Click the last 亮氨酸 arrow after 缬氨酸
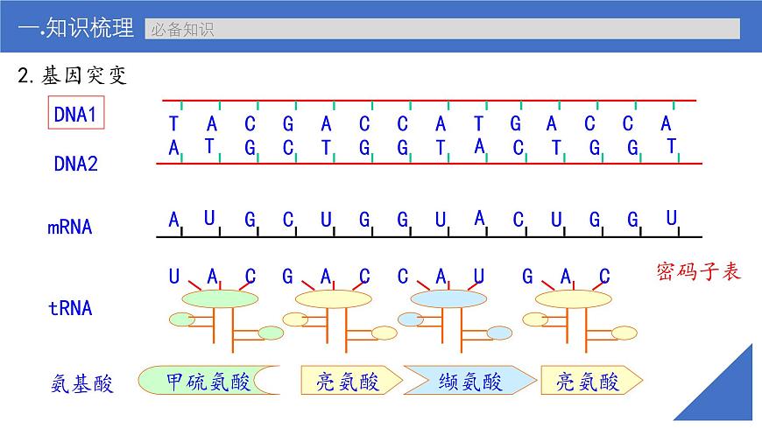The height and width of the screenshot is (428, 762). pyautogui.click(x=591, y=381)
